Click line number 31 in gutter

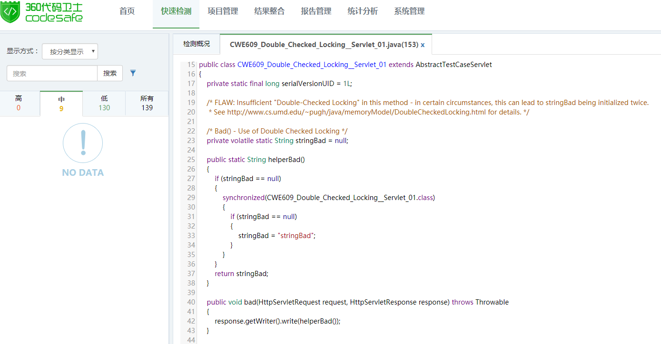(191, 217)
